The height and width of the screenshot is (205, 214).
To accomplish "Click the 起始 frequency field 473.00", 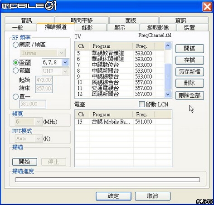I will pos(44,80).
